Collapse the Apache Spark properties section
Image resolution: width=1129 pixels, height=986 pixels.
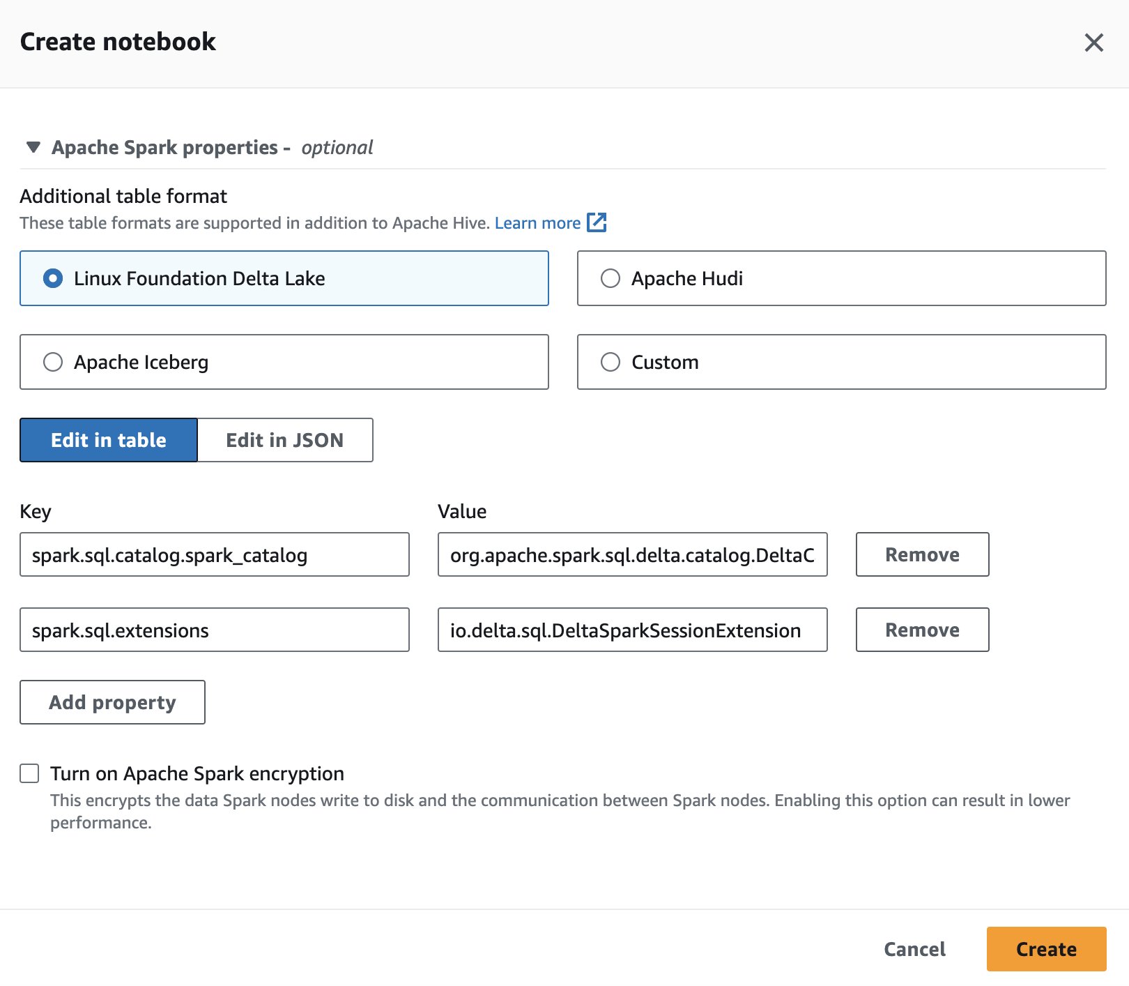(x=33, y=148)
